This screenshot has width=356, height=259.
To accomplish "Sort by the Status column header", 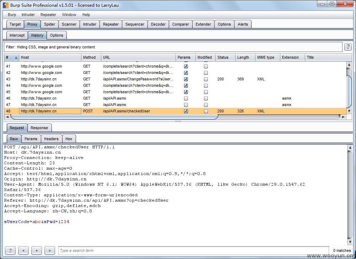I will [226, 57].
